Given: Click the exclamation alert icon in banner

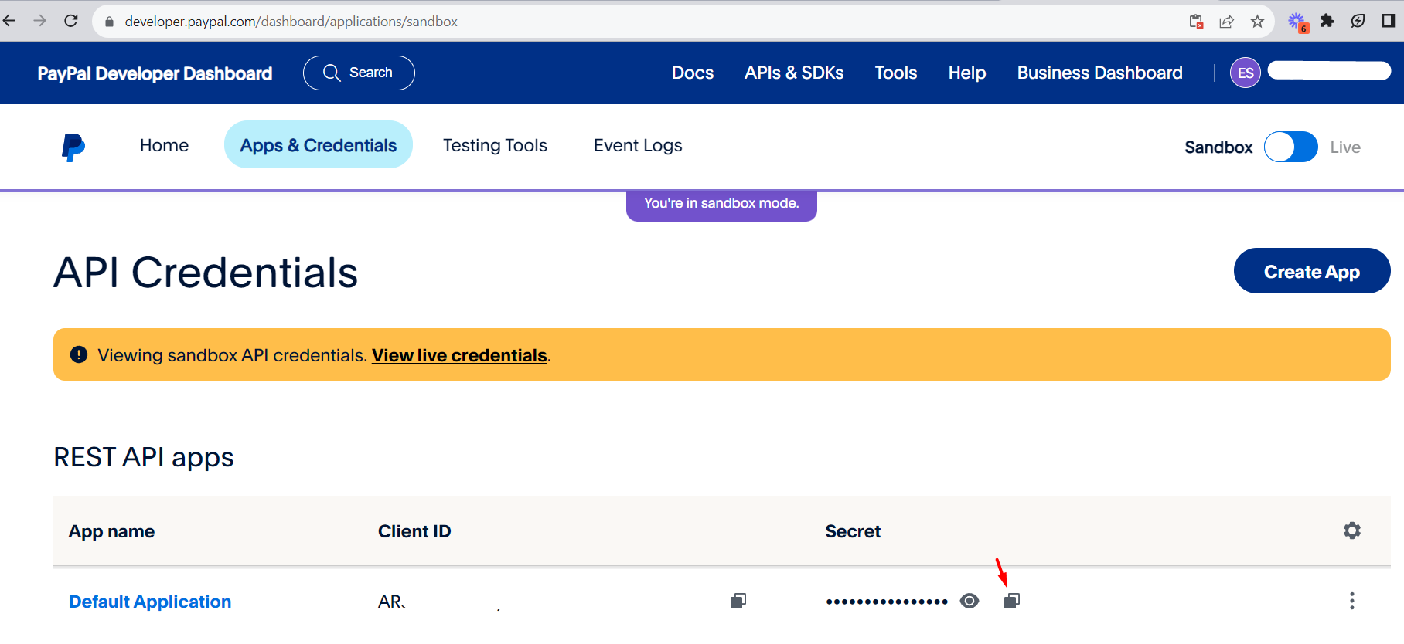Looking at the screenshot, I should click(x=79, y=354).
